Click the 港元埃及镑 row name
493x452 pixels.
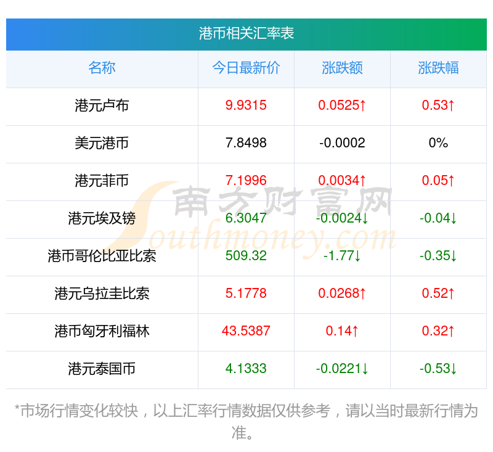[102, 218]
